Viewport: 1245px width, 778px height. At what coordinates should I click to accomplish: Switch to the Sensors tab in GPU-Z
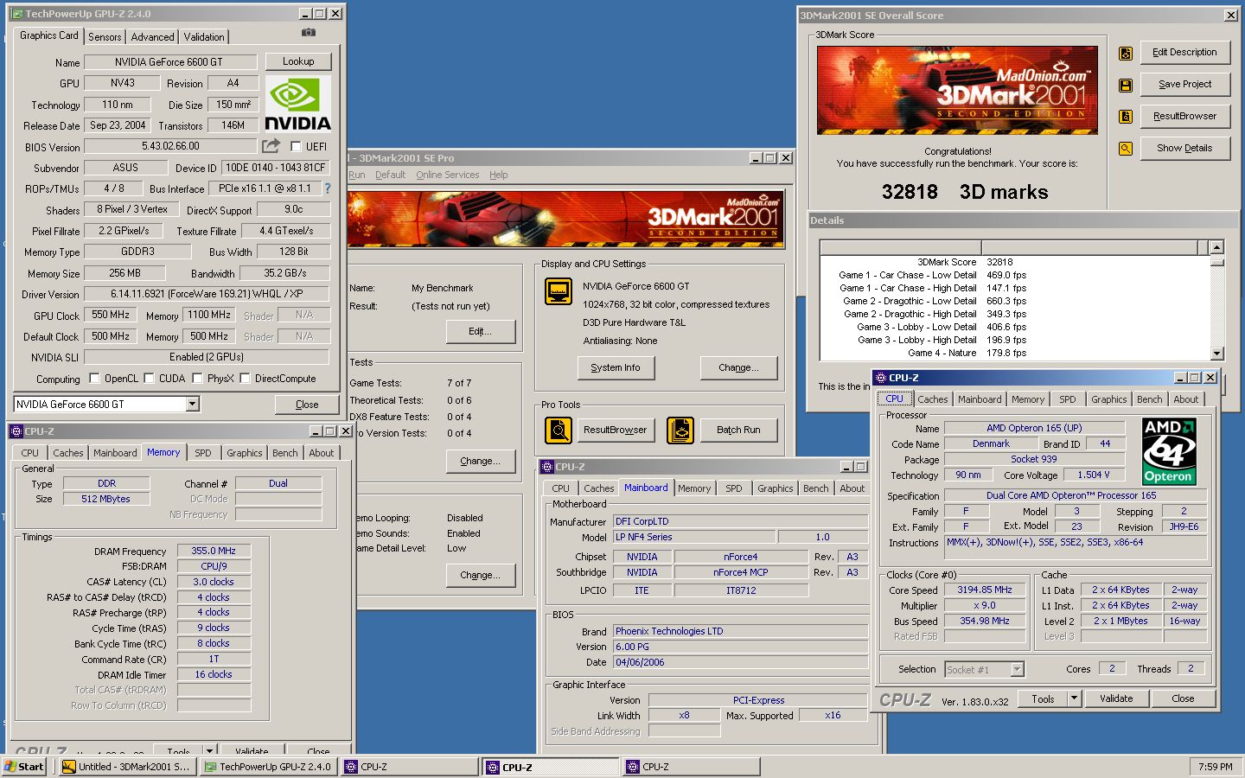pos(105,37)
